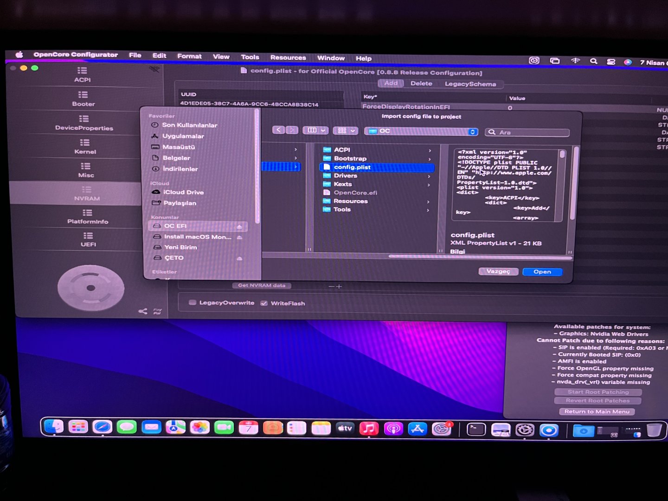The height and width of the screenshot is (501, 668).
Task: Open Launchpad from the Dock
Action: [x=78, y=426]
